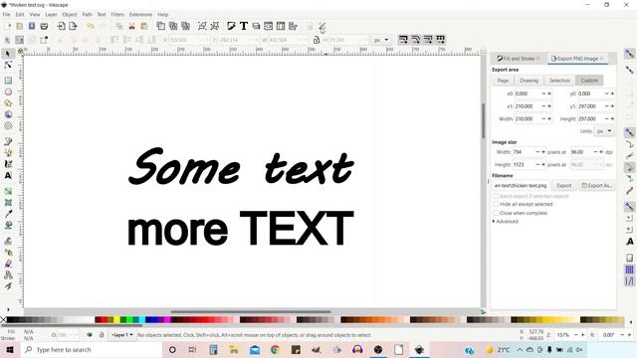Select the Eraser tool
This screenshot has width=637, height=358.
pyautogui.click(x=8, y=264)
